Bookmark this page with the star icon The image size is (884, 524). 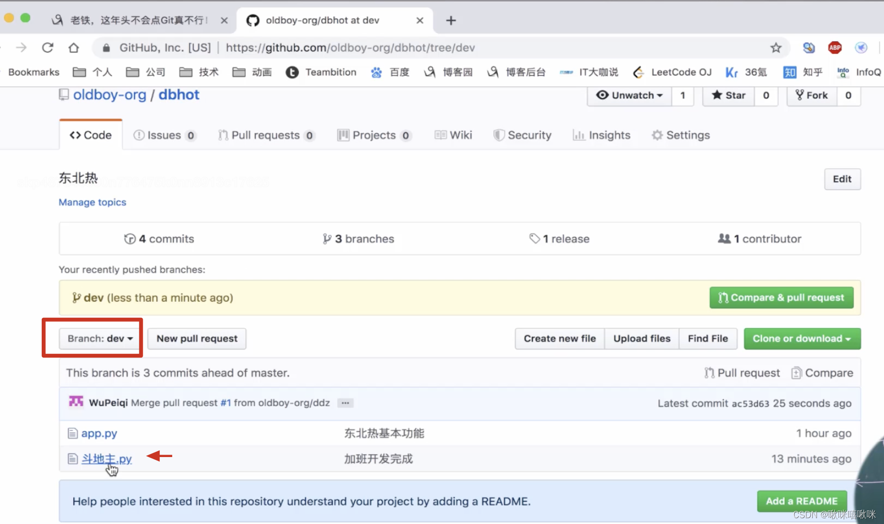click(776, 48)
